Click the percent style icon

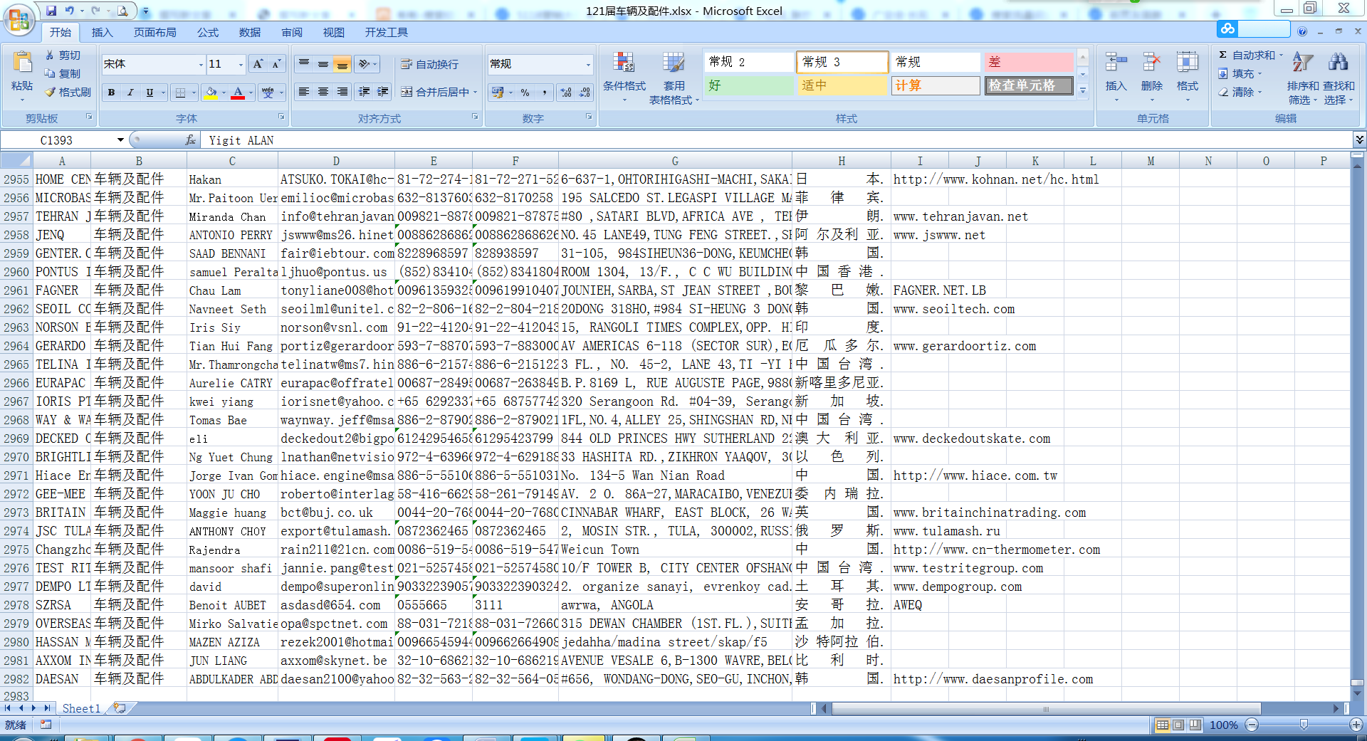tap(525, 93)
